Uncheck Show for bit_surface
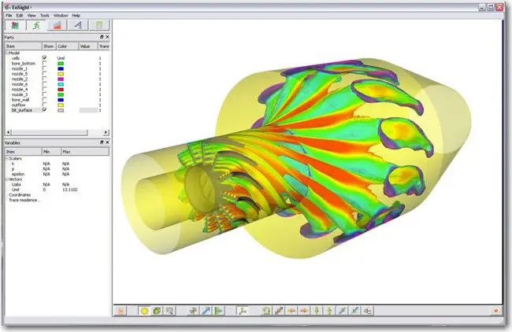 pos(44,110)
